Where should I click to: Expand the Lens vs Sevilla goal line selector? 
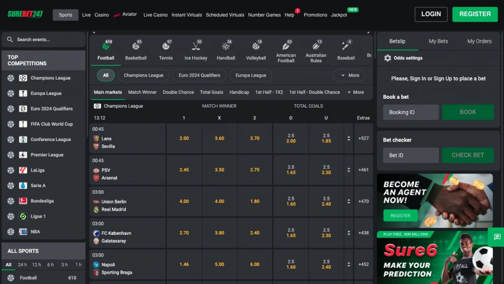coord(349,139)
